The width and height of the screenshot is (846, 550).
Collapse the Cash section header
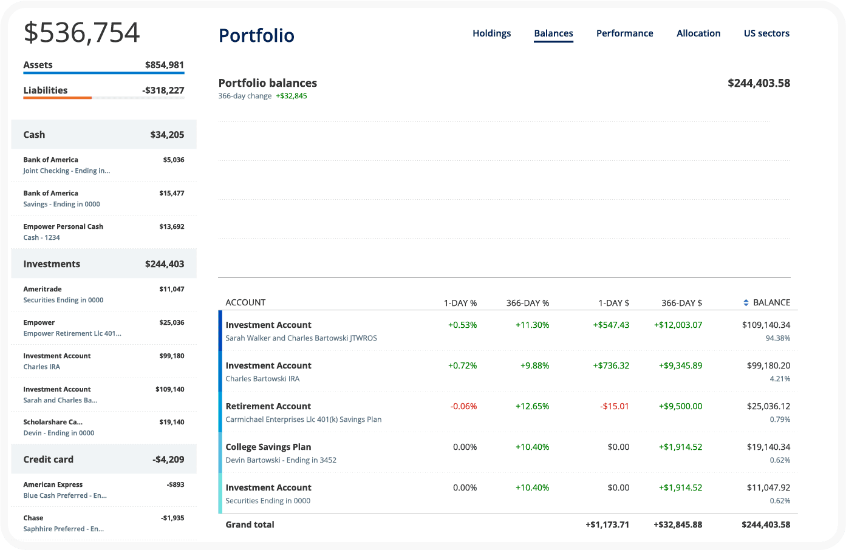pos(104,134)
